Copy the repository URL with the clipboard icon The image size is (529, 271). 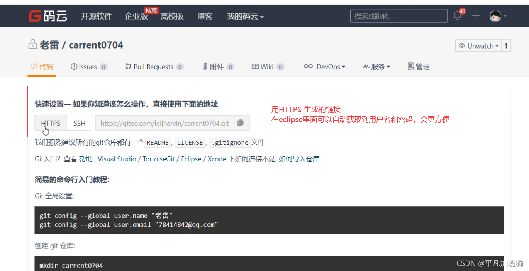[241, 123]
